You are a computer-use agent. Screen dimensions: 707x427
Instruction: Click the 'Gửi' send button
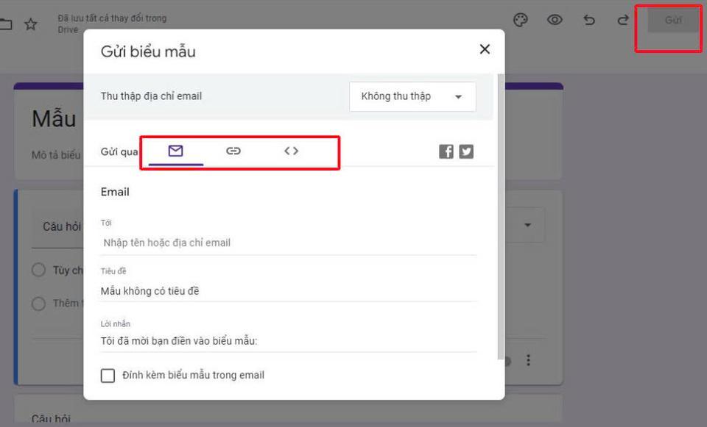point(672,21)
